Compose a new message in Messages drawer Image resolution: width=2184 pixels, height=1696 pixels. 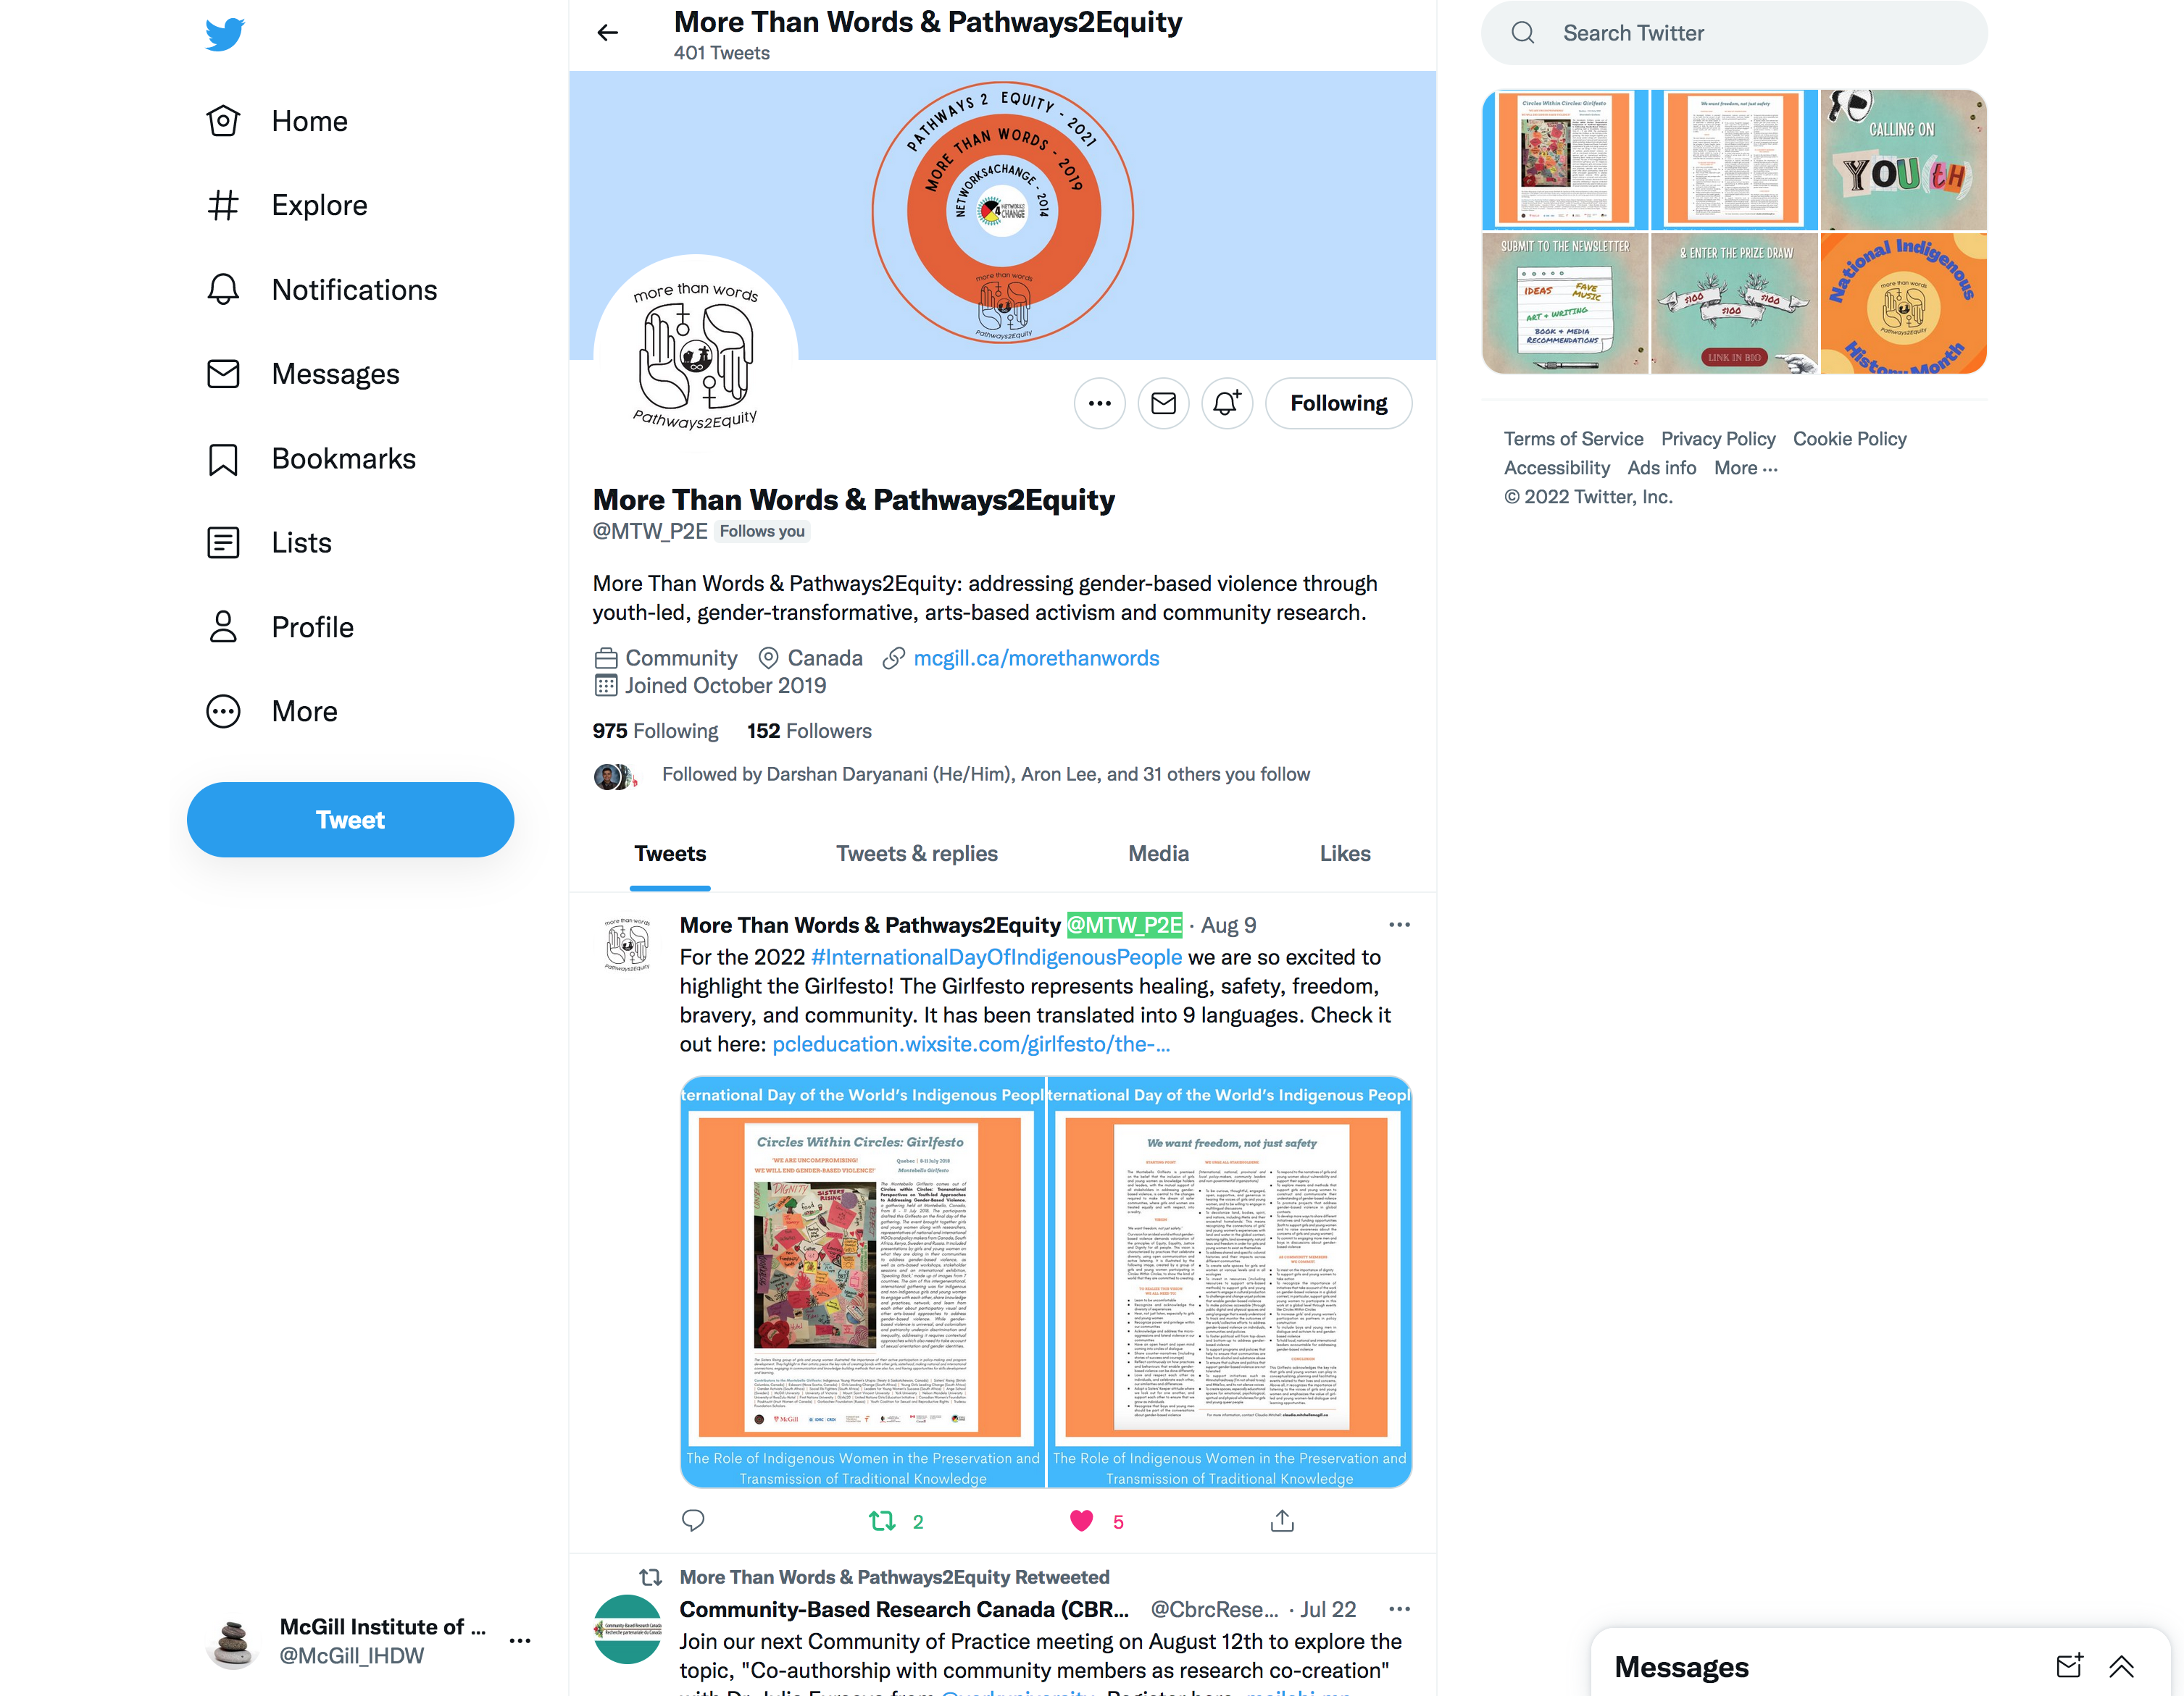(2069, 1666)
